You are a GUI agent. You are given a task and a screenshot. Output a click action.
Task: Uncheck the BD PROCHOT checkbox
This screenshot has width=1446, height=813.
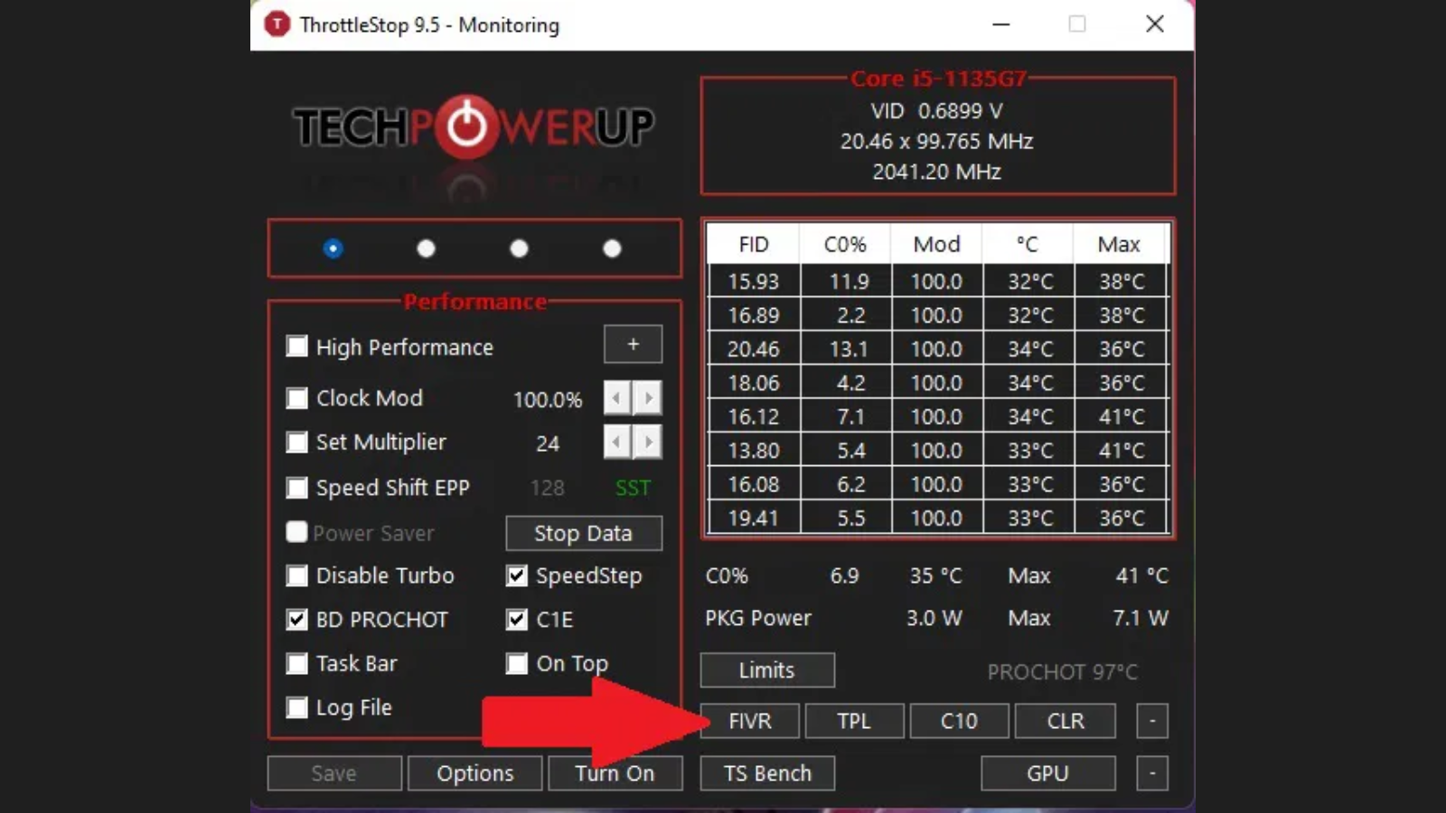coord(296,620)
